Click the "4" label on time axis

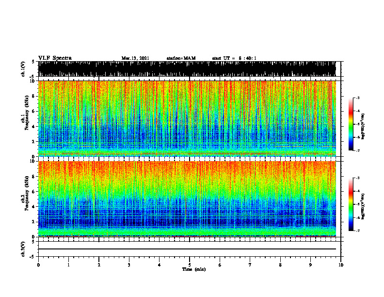tap(160, 265)
